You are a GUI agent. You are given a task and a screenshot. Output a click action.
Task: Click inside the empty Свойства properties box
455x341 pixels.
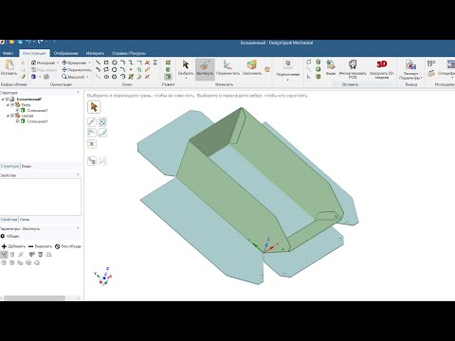coord(41,197)
